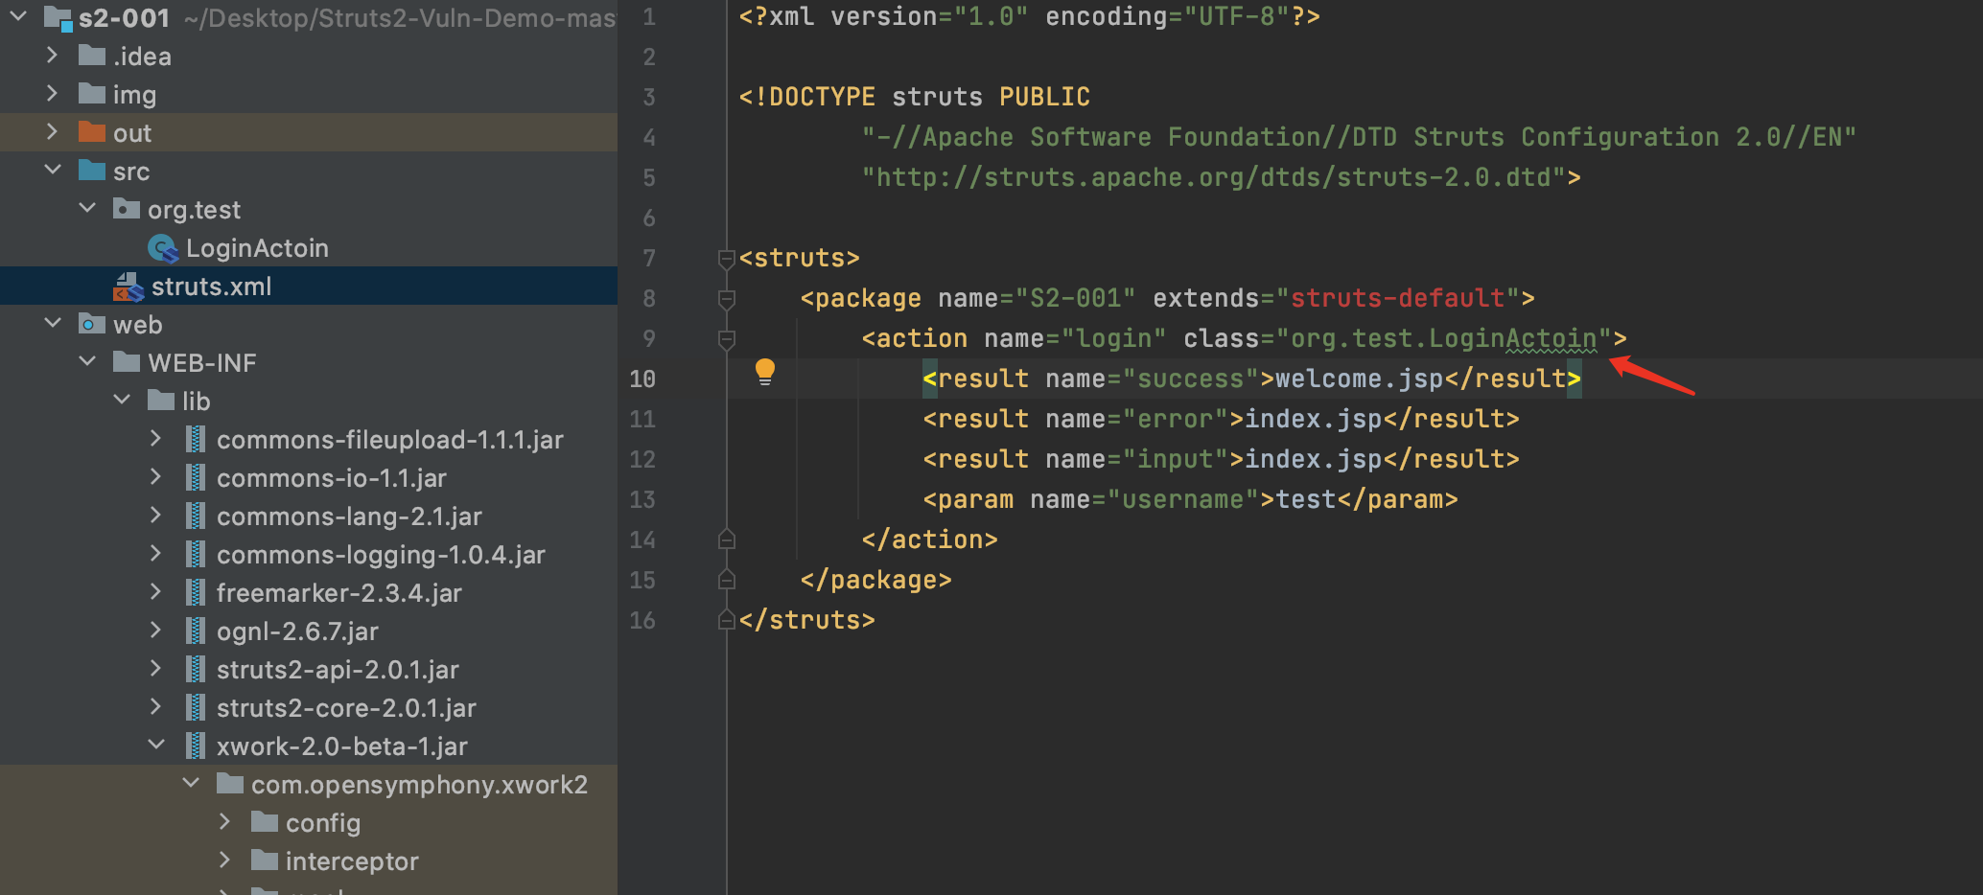The width and height of the screenshot is (1983, 895).
Task: Click the commons-lang-2.1.jar archive icon
Action: click(196, 516)
